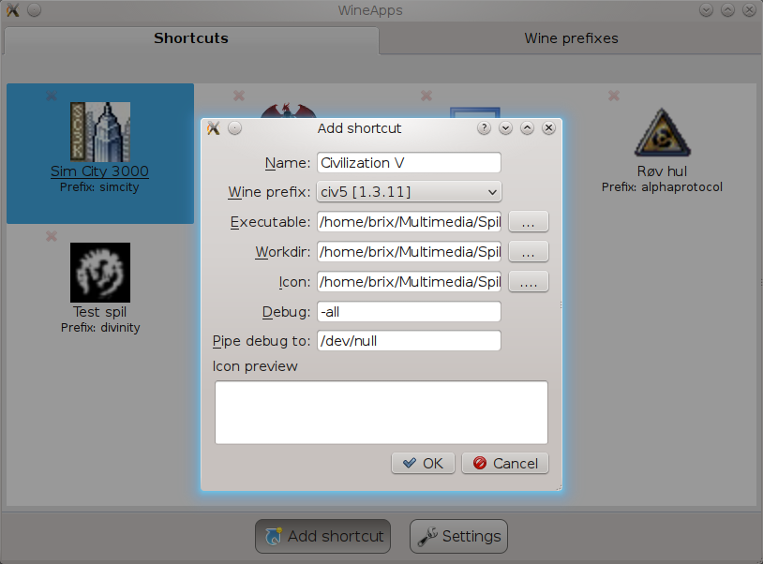Remove Røv hul via its red X

point(614,96)
